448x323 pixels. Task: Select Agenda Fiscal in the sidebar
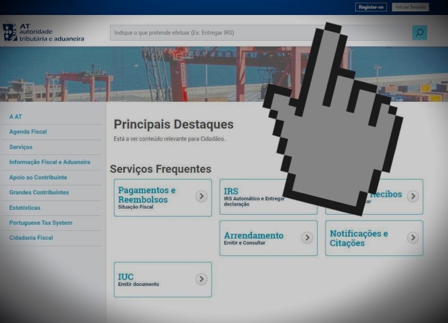click(x=28, y=132)
